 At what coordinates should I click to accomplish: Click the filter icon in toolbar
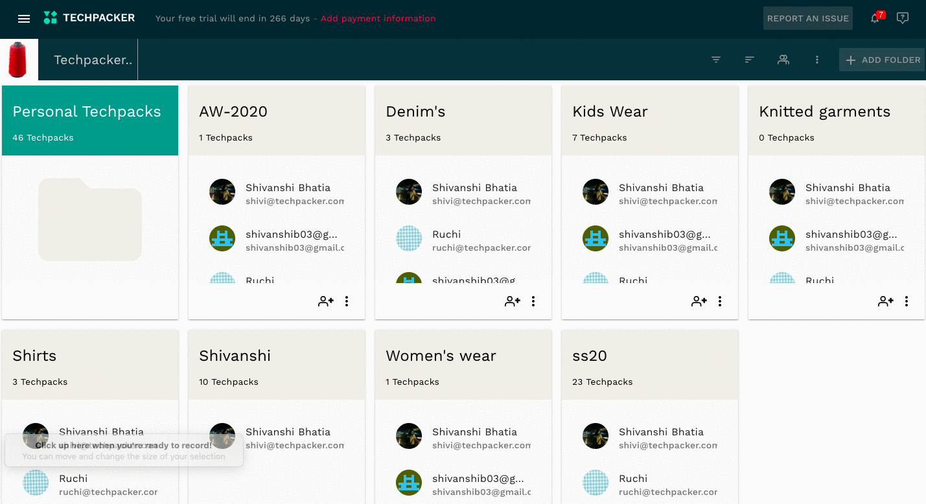pyautogui.click(x=716, y=60)
